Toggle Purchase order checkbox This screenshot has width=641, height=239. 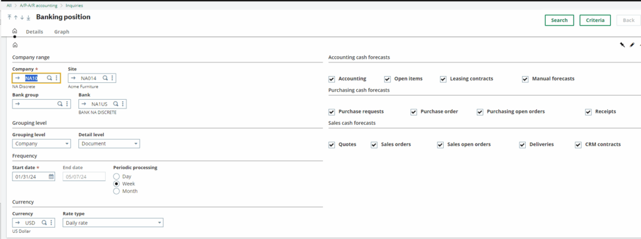[x=414, y=112]
